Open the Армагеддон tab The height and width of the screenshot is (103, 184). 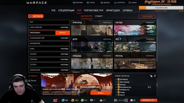click(x=113, y=11)
